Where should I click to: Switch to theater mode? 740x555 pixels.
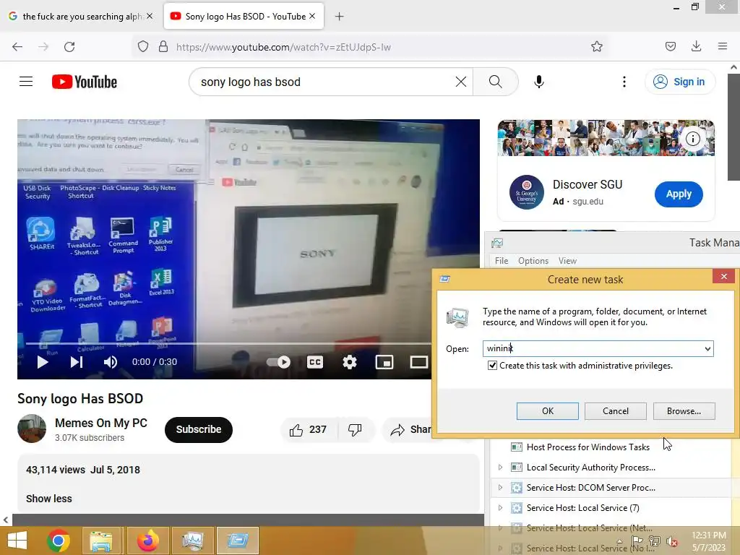pyautogui.click(x=418, y=362)
